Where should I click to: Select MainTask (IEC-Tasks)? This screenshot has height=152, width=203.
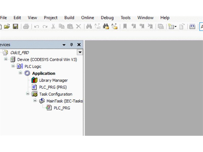pos(65,101)
